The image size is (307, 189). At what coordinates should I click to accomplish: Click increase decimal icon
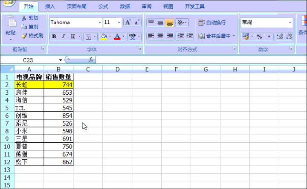pyautogui.click(x=280, y=37)
